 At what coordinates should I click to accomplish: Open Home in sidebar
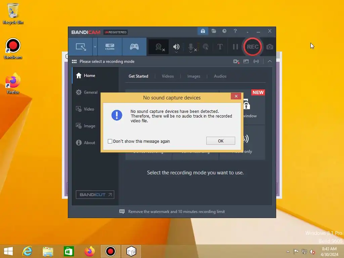pos(95,76)
